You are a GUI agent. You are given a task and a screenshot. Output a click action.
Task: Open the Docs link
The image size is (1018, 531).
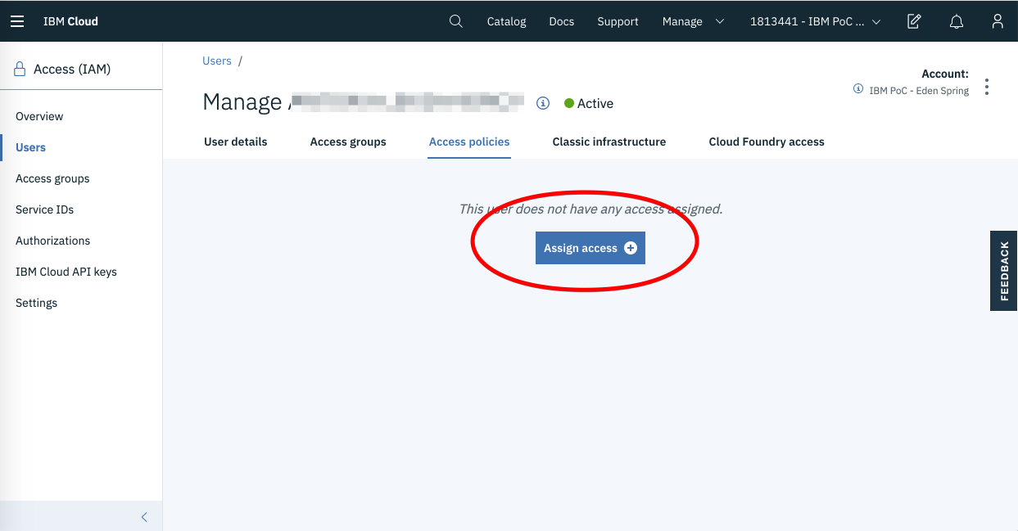pyautogui.click(x=562, y=21)
